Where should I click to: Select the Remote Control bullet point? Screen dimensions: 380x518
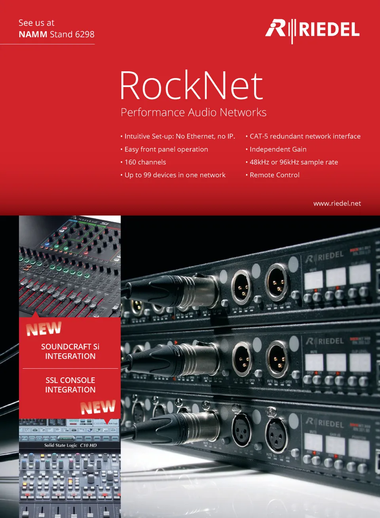(274, 175)
